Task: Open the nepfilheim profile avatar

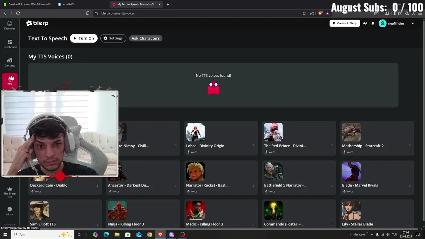Action: pos(382,23)
